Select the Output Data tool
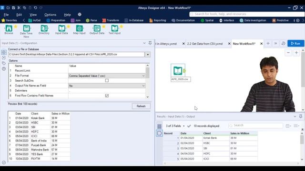This screenshot has height=171, width=305. coord(97,29)
